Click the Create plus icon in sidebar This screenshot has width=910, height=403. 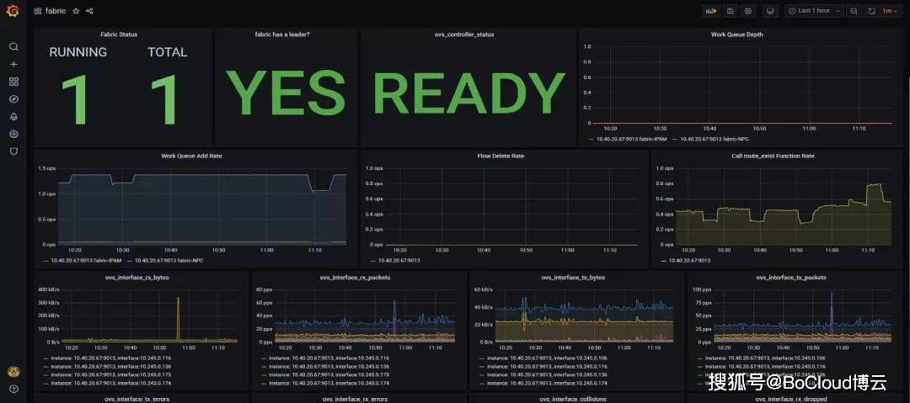(13, 64)
